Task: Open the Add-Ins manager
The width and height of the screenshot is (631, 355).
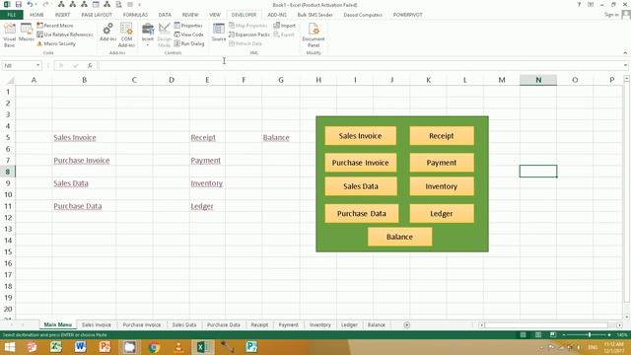Action: point(107,33)
